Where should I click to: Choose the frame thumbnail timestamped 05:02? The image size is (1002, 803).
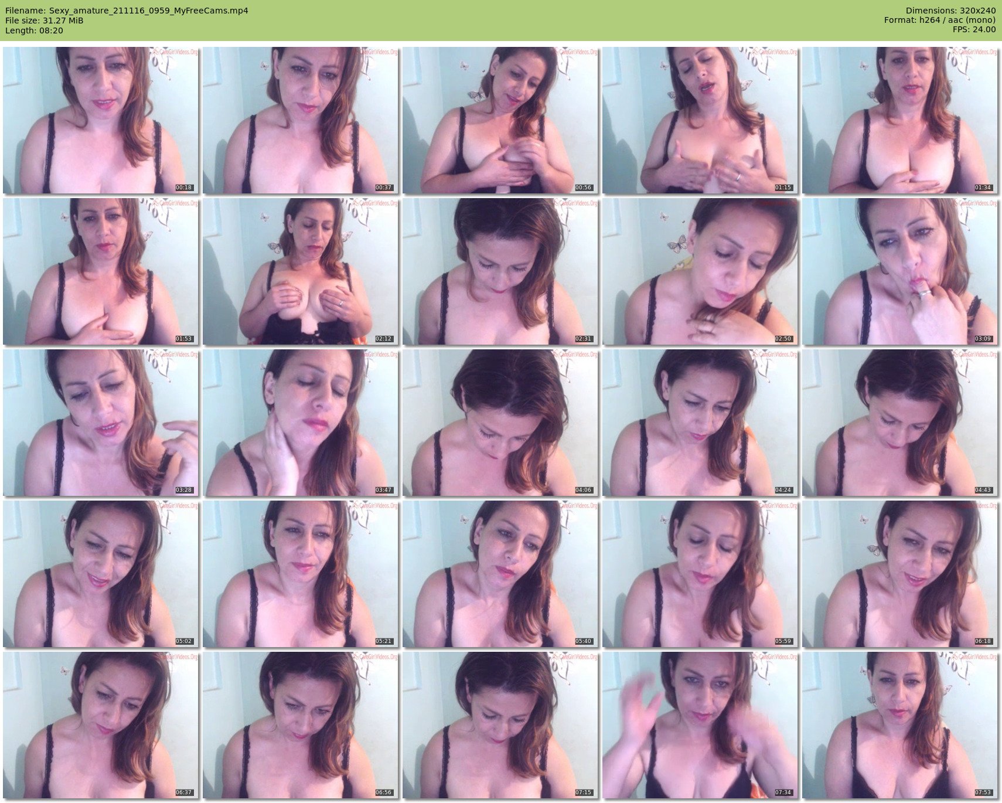click(101, 574)
